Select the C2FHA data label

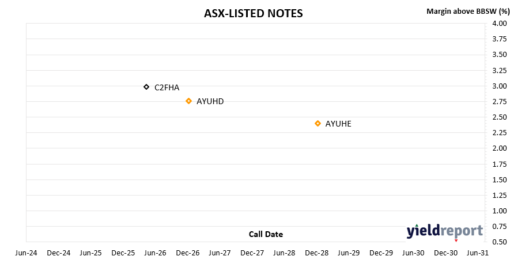click(167, 87)
